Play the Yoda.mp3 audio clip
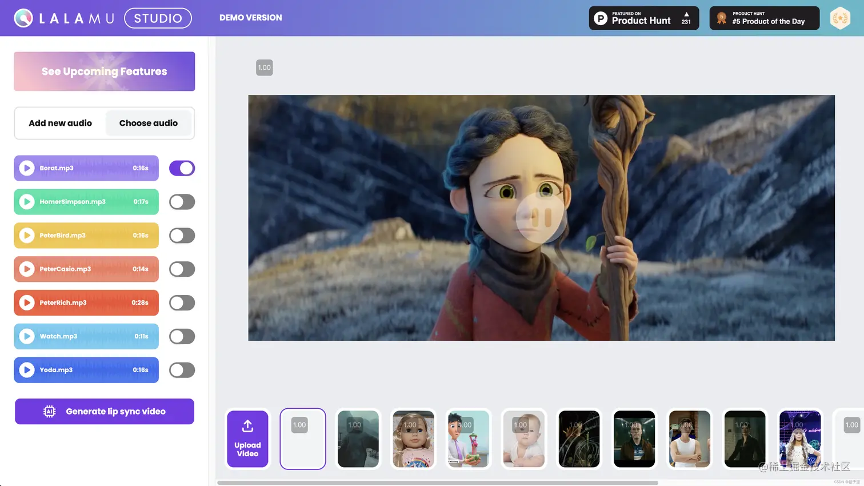The width and height of the screenshot is (864, 486). click(27, 370)
